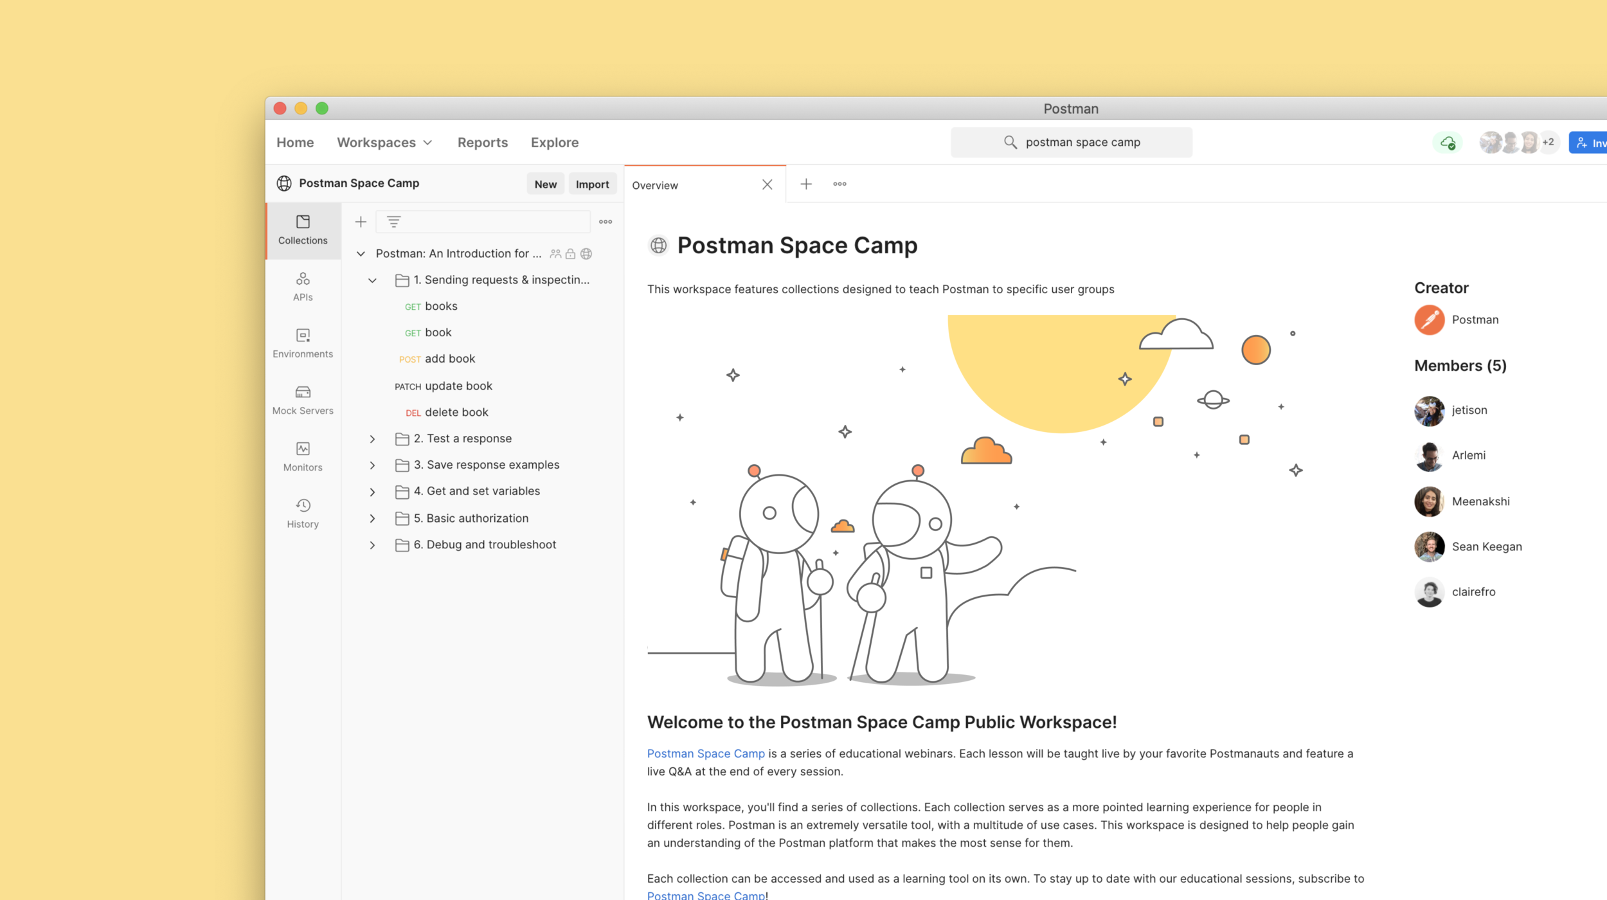Click the 'postman space camp' search field
This screenshot has width=1607, height=900.
tap(1082, 143)
